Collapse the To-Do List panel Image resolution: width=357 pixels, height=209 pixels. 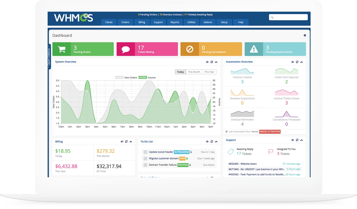(x=216, y=142)
